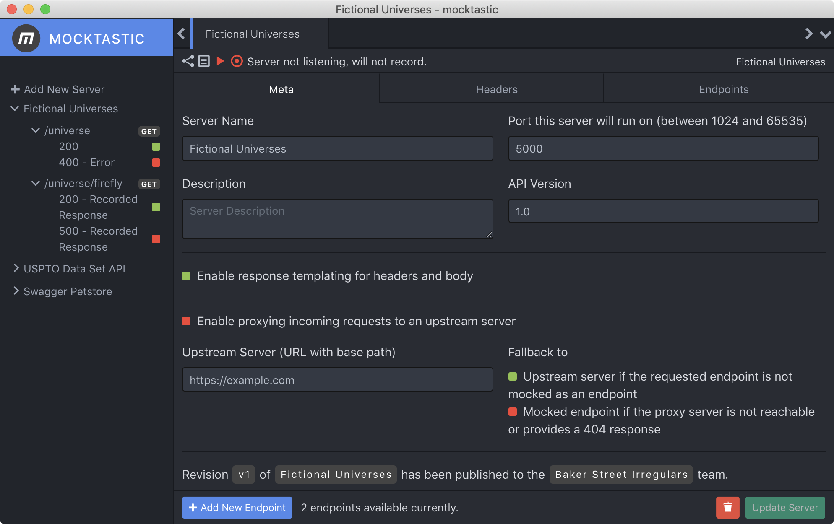834x524 pixels.
Task: Click the 'Server not listening' status text
Action: pyautogui.click(x=337, y=62)
